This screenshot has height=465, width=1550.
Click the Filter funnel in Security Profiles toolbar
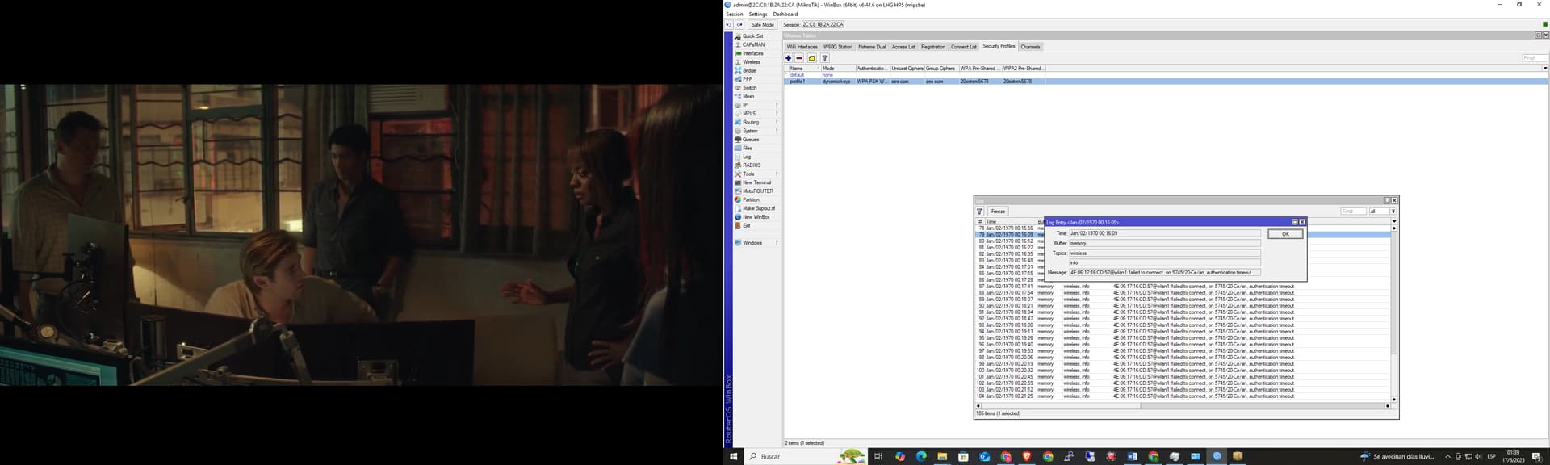(825, 58)
